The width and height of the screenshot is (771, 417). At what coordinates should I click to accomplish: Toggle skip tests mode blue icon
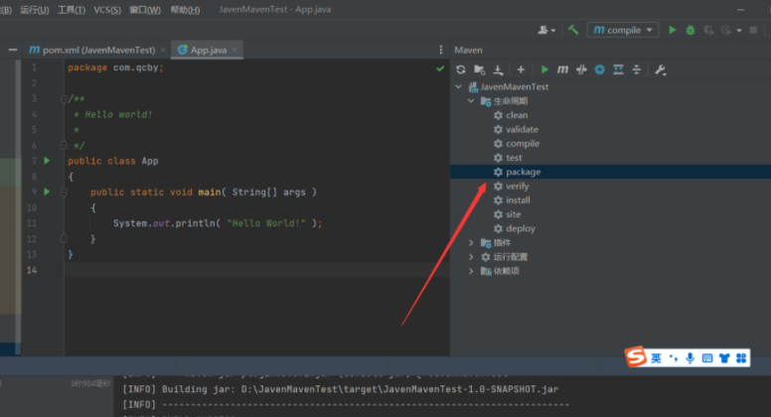(x=599, y=69)
